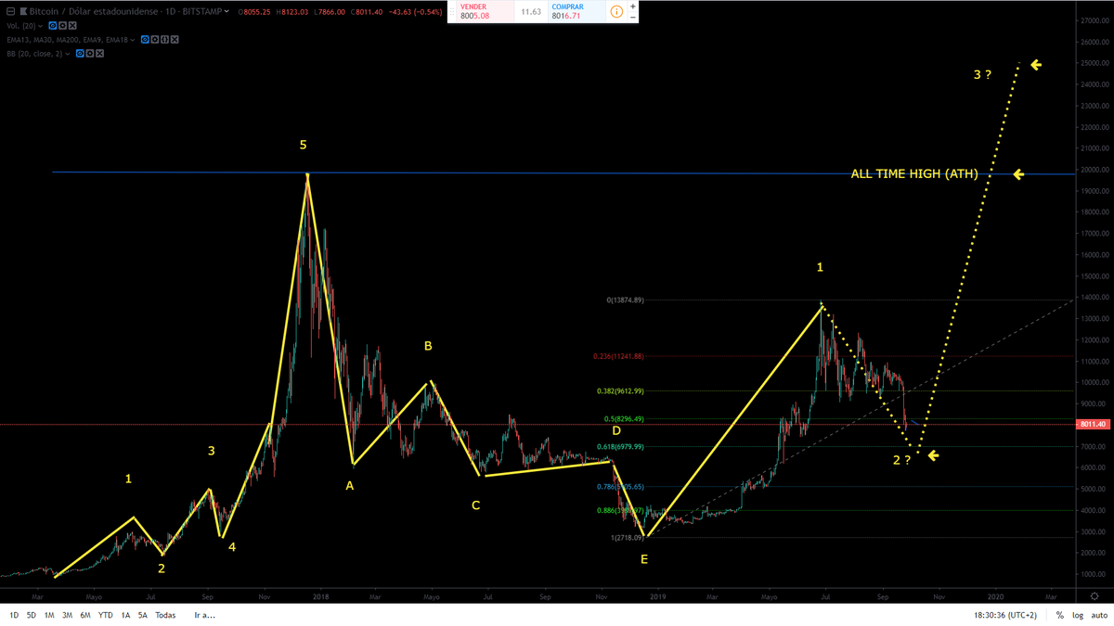The image size is (1114, 626).
Task: Open source code of the EMA13 MA30 indicator
Action: [x=164, y=40]
